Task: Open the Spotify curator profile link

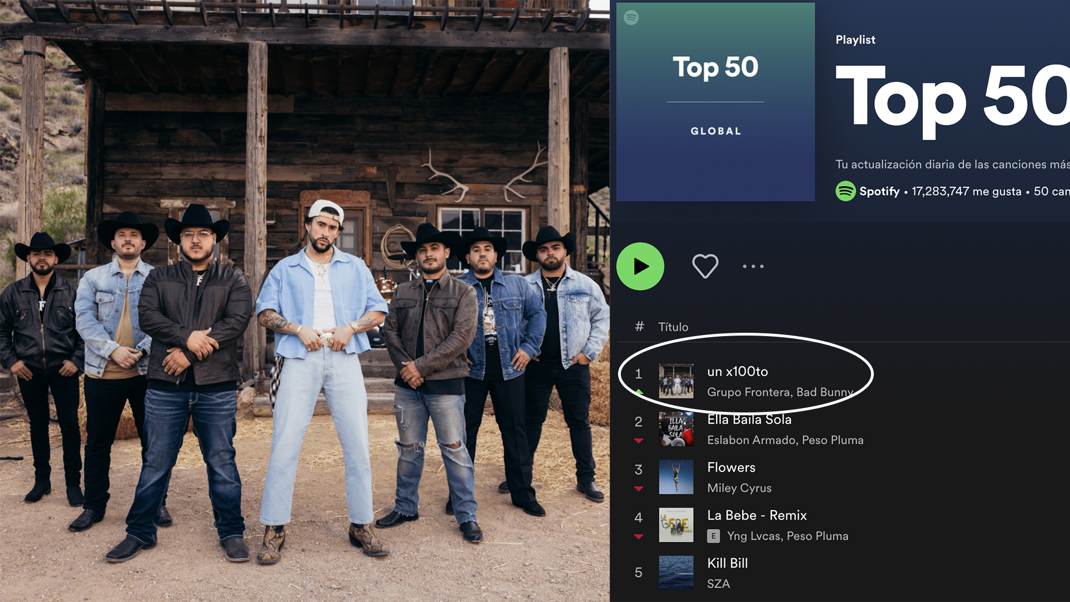Action: tap(879, 191)
